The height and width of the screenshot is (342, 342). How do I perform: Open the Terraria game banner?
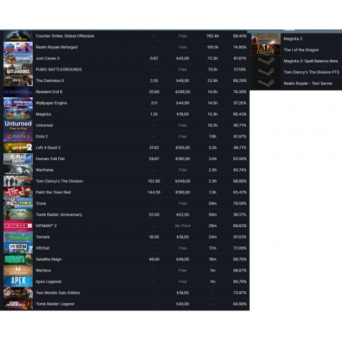click(18, 237)
